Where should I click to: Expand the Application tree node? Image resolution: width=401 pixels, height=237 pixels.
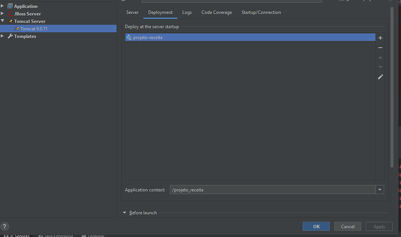2,6
